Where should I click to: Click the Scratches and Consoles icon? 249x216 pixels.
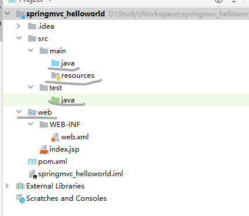pyautogui.click(x=20, y=198)
